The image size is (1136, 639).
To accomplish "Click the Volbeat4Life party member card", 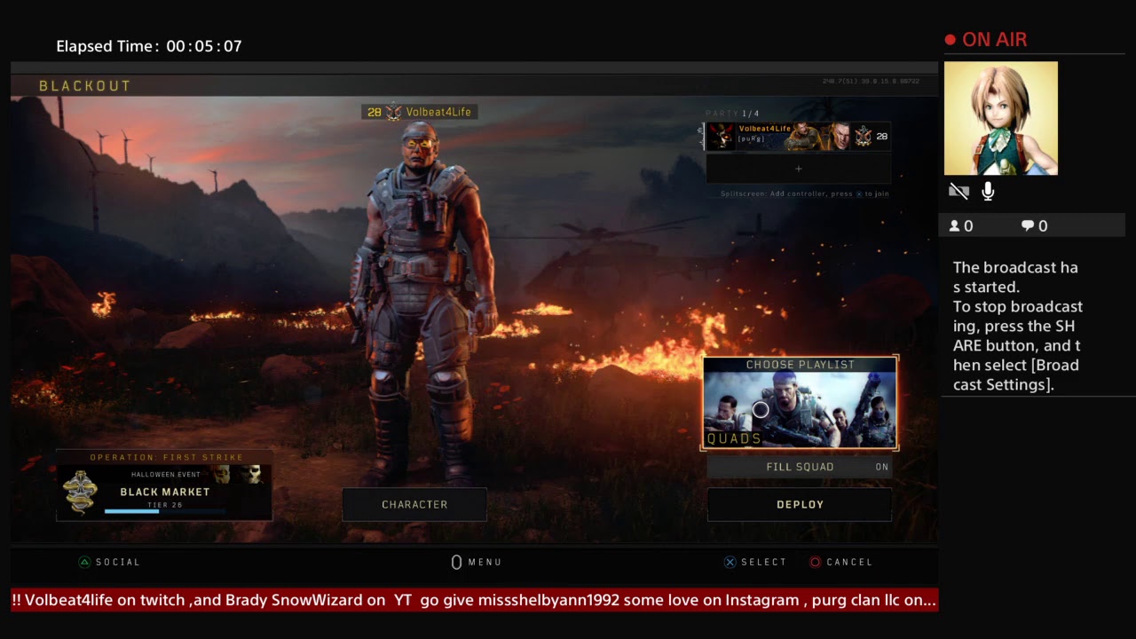I will coord(798,136).
